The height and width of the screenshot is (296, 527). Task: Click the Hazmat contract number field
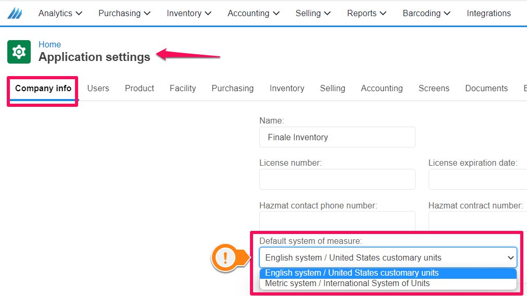click(478, 221)
